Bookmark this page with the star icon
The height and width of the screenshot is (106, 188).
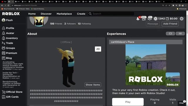(169, 5)
